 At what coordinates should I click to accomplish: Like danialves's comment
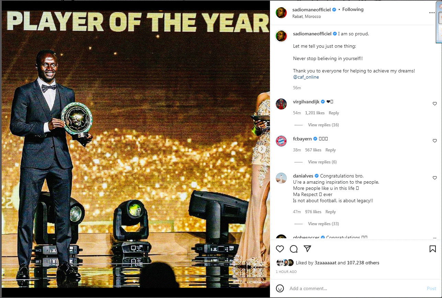pyautogui.click(x=434, y=178)
